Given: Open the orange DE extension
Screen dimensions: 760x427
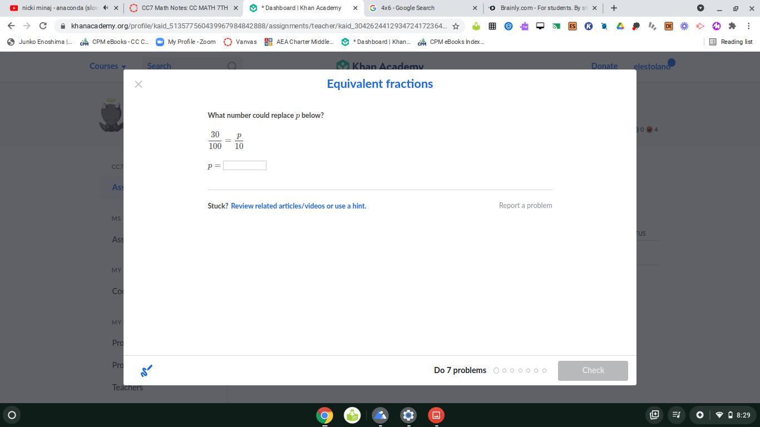Looking at the screenshot, I should pos(668,26).
